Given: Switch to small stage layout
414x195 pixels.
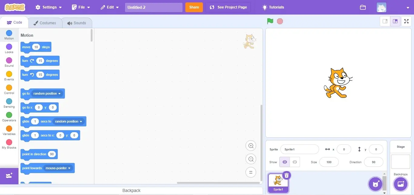Looking at the screenshot, I should coord(385,21).
